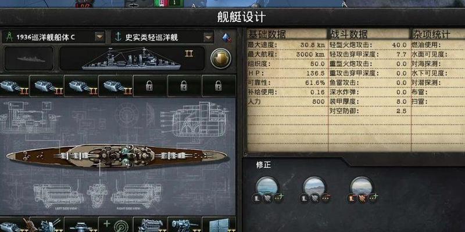Click the blue-red diamond icon beside the role dropdown

(x=227, y=38)
